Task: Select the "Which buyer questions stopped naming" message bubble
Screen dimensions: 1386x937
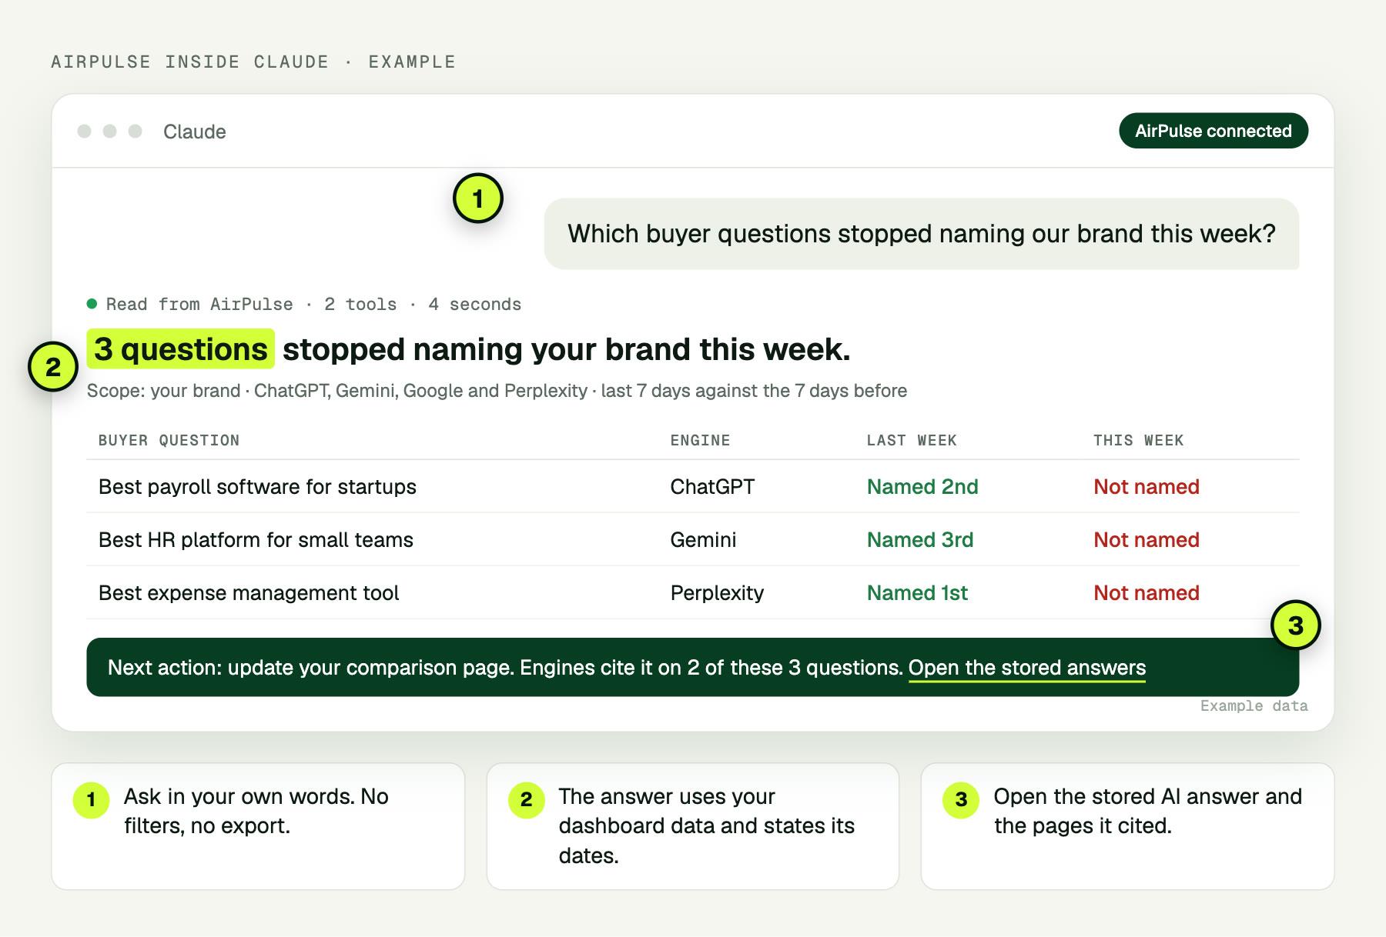Action: 921,234
